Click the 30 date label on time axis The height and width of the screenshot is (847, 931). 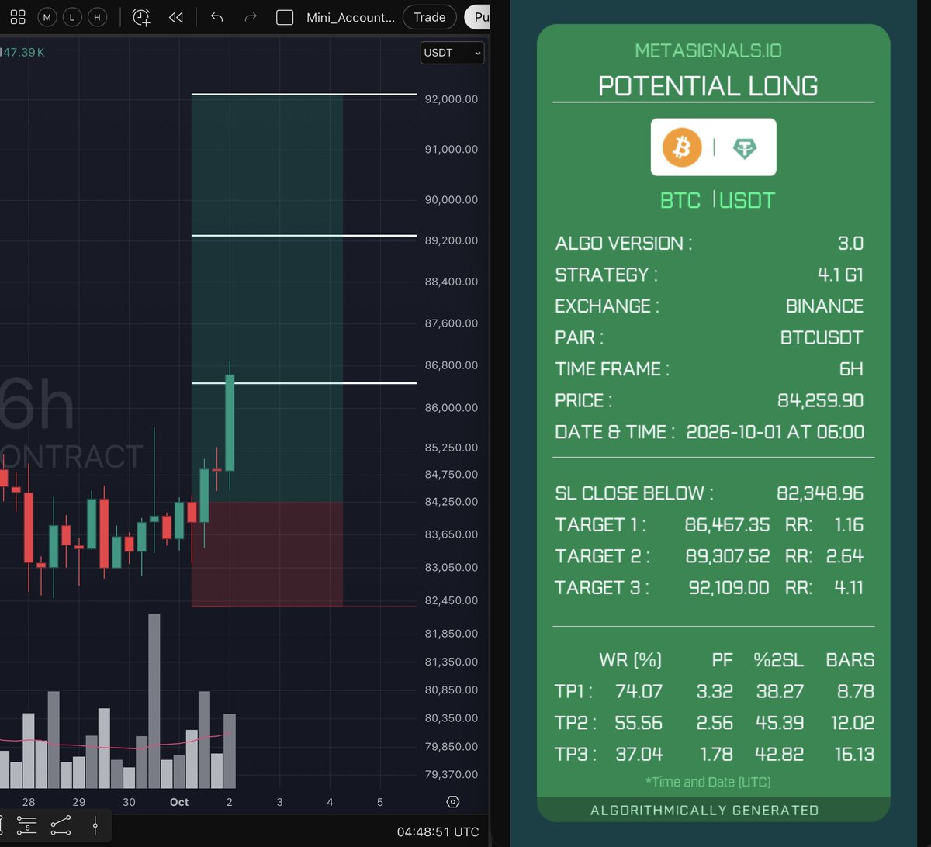coord(129,802)
